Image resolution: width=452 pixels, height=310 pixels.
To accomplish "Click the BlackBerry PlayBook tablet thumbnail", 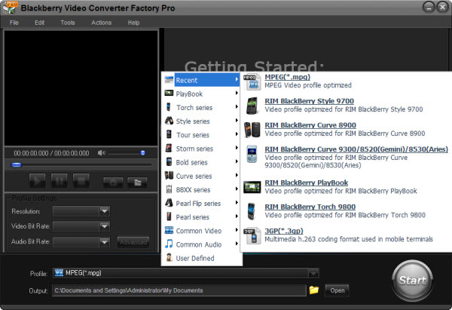I will (x=252, y=187).
